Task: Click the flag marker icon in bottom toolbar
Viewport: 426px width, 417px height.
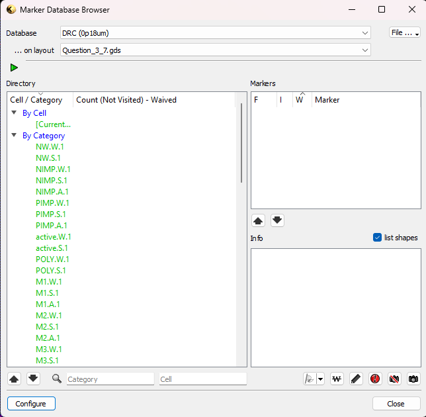Action: [310, 379]
